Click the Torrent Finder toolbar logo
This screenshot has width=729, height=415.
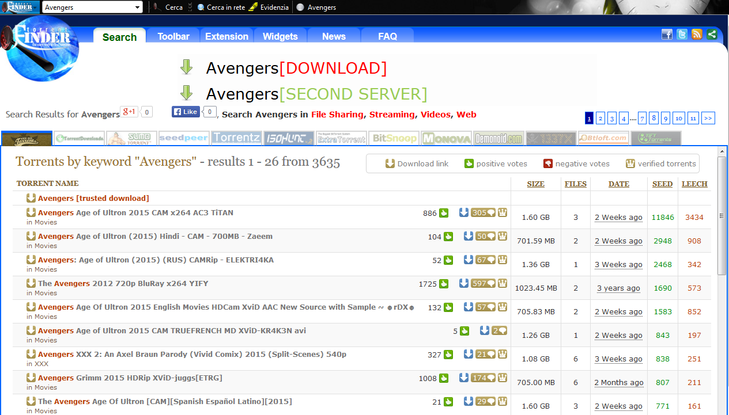pos(20,7)
